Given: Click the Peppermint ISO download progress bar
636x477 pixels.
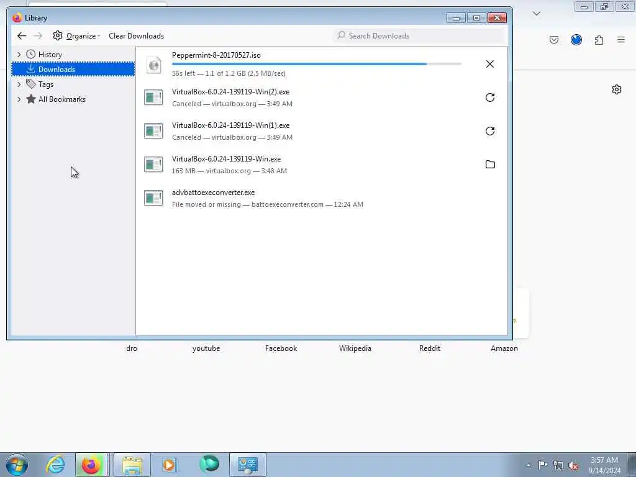Looking at the screenshot, I should point(317,64).
